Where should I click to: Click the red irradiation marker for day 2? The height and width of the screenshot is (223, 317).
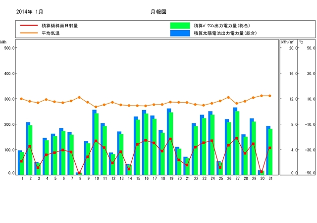tap(30, 146)
